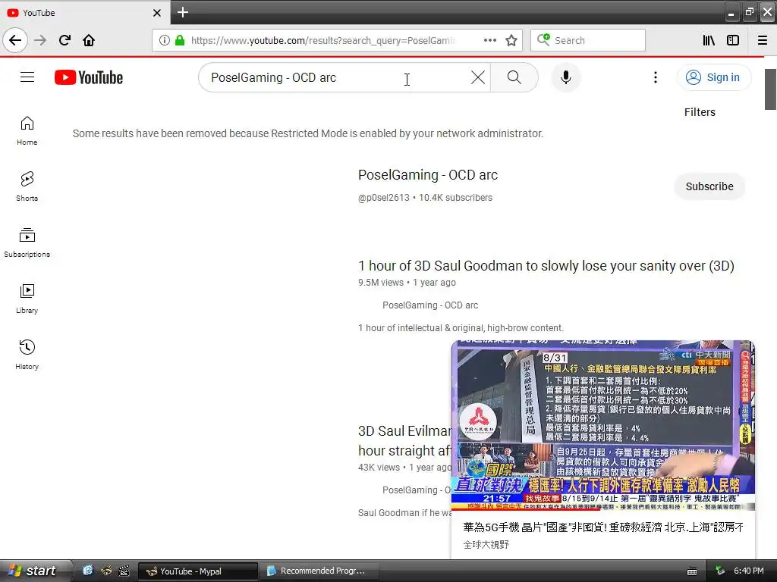This screenshot has height=582, width=777.
Task: Click the third quick launch icon on taskbar
Action: click(124, 571)
